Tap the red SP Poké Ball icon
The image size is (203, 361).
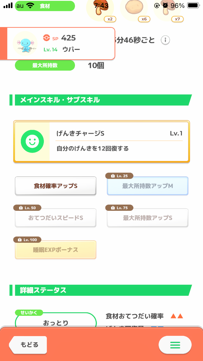47,38
